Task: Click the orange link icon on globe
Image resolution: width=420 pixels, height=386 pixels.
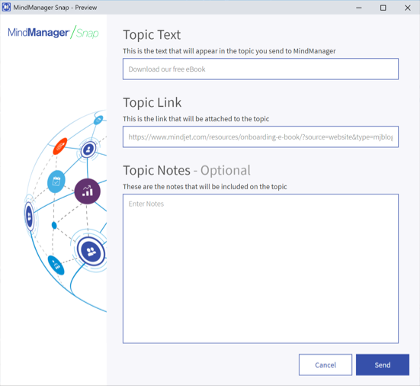Action: [60, 146]
